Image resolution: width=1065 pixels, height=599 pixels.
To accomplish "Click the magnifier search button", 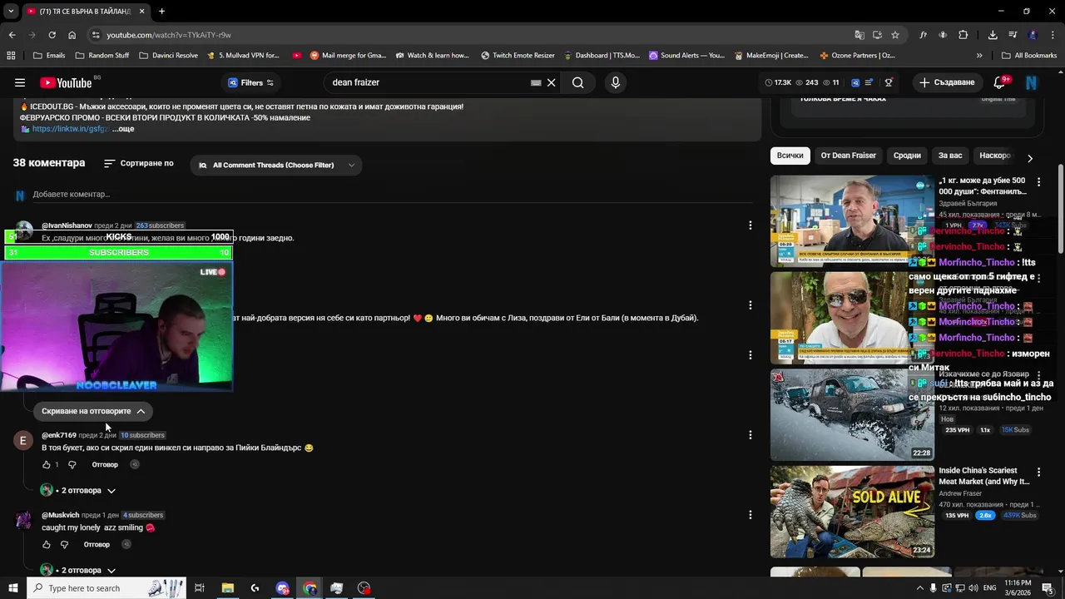I will pyautogui.click(x=578, y=82).
